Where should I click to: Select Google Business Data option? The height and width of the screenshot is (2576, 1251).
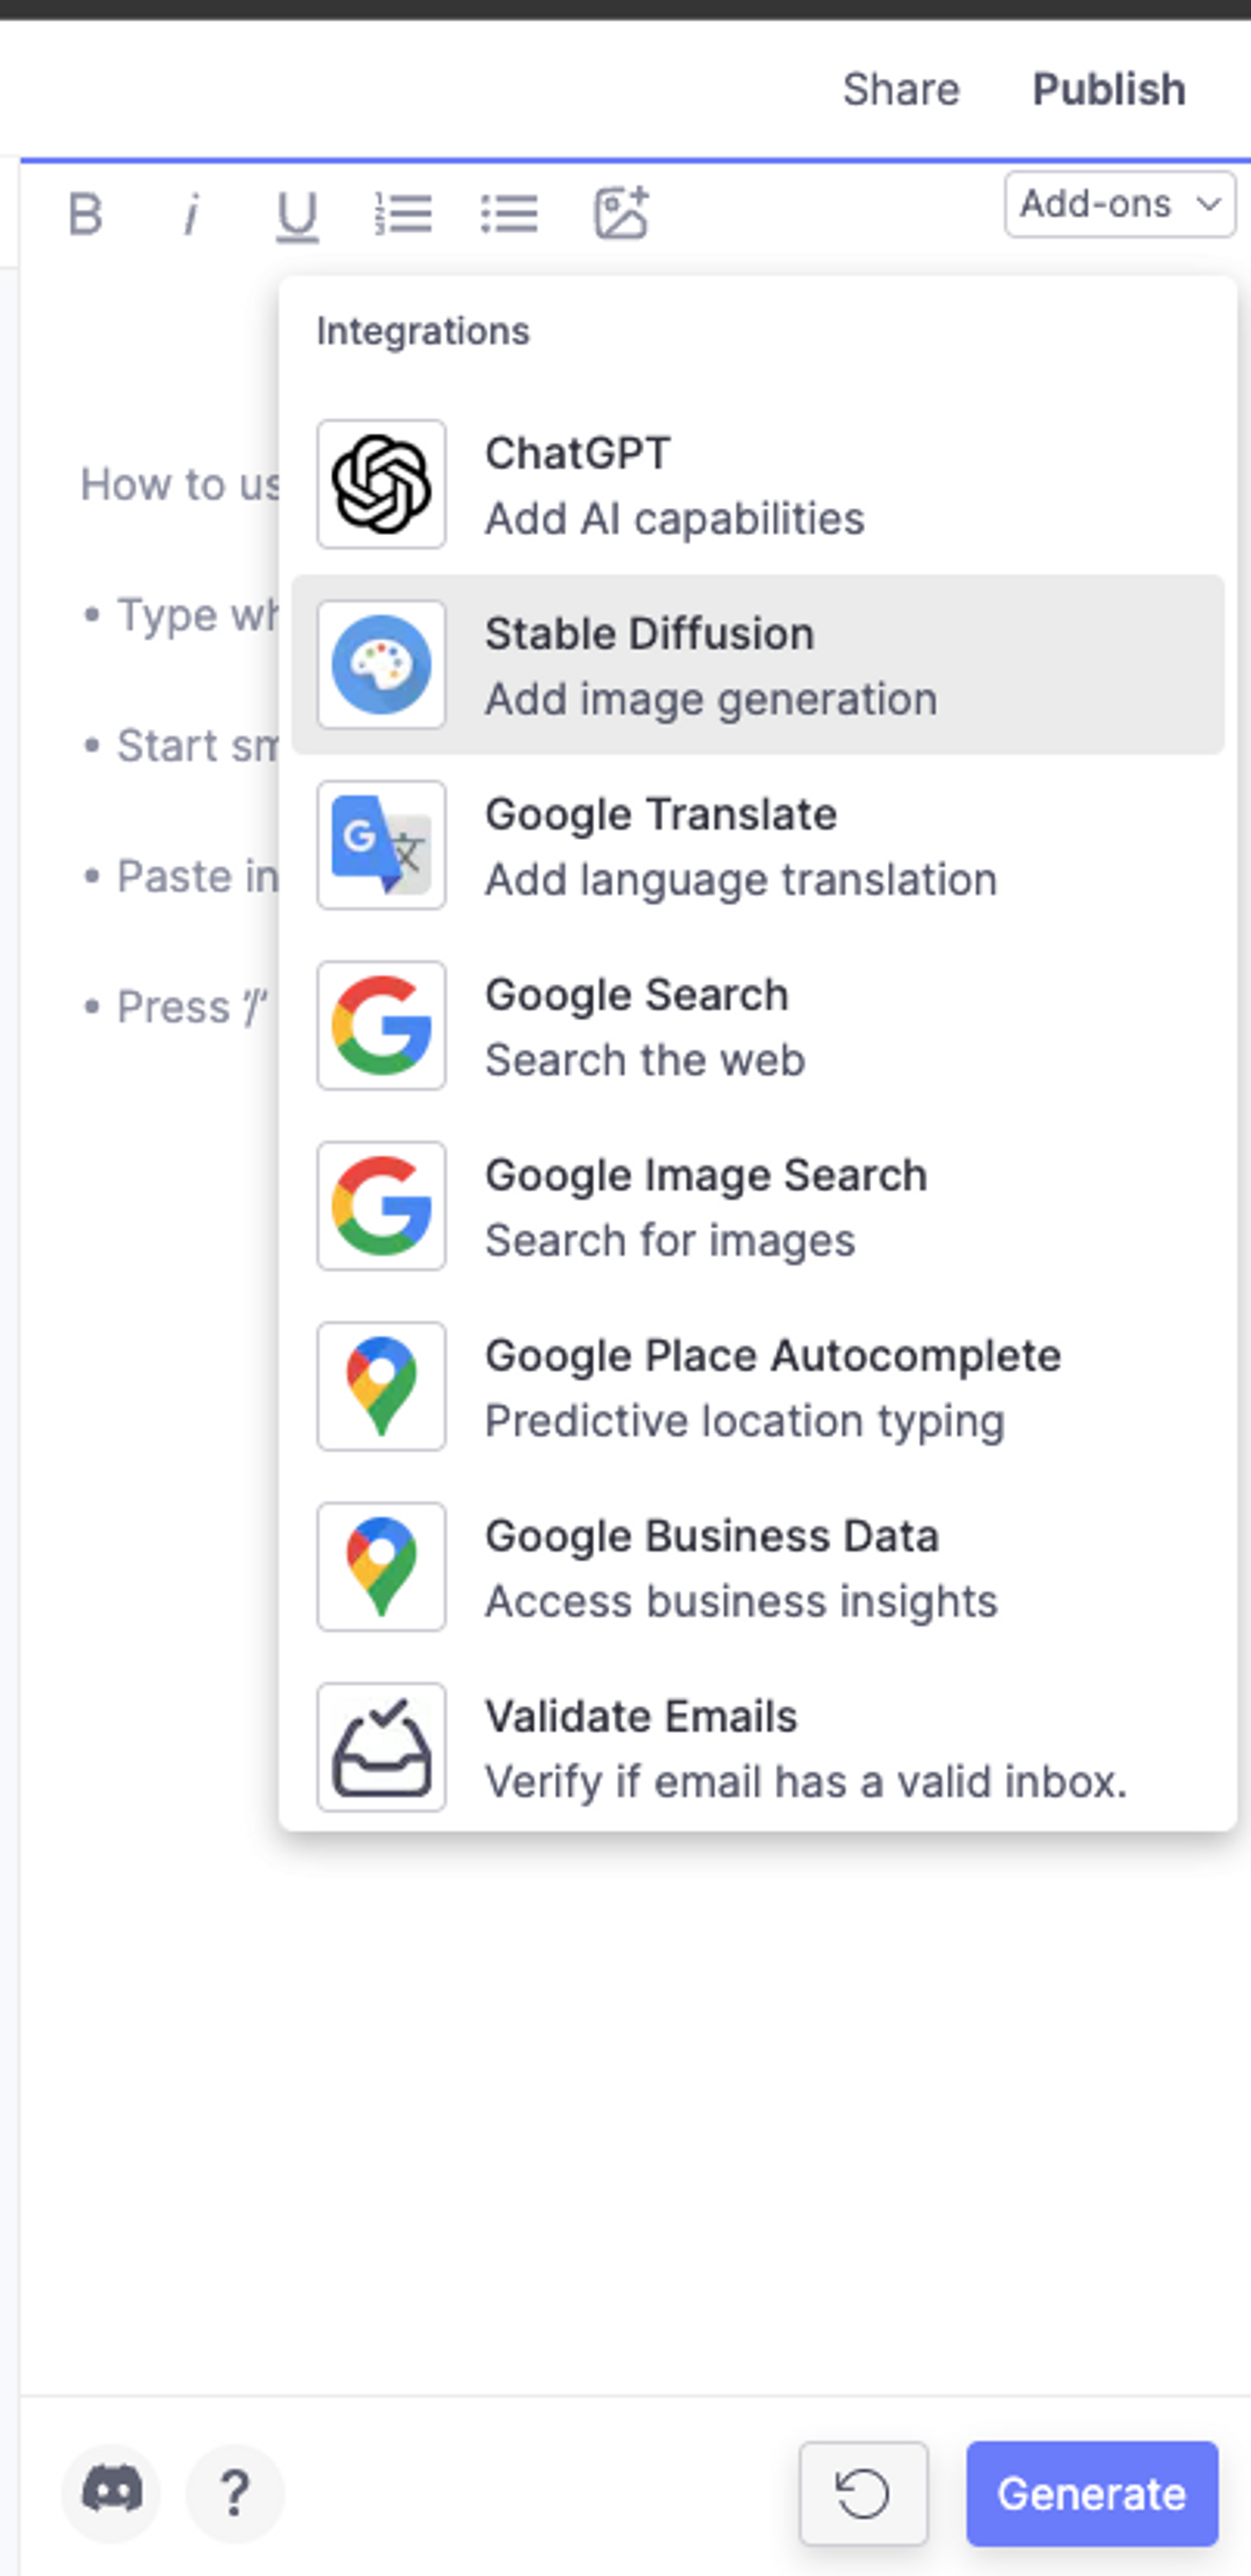tap(757, 1567)
